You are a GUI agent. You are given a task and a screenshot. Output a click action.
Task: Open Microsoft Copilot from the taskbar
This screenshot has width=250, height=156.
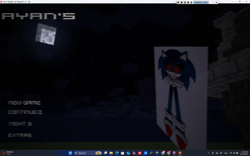[x=134, y=153]
